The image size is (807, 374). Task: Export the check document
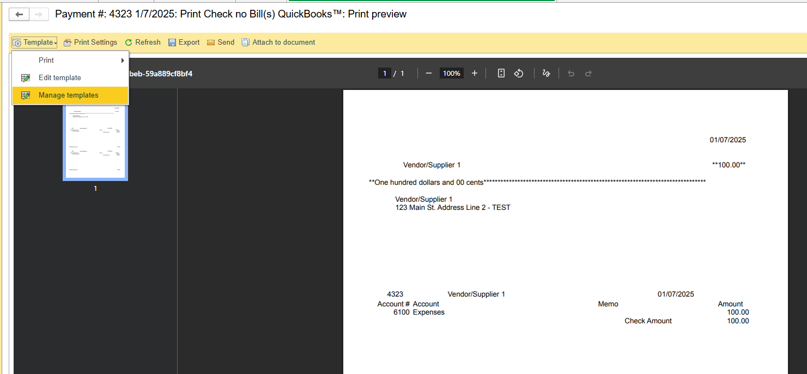tap(184, 43)
